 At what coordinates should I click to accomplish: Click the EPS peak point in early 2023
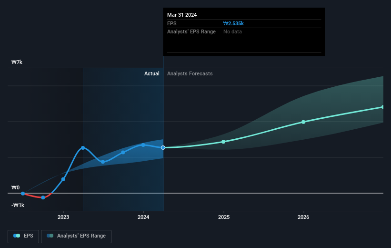coord(83,148)
